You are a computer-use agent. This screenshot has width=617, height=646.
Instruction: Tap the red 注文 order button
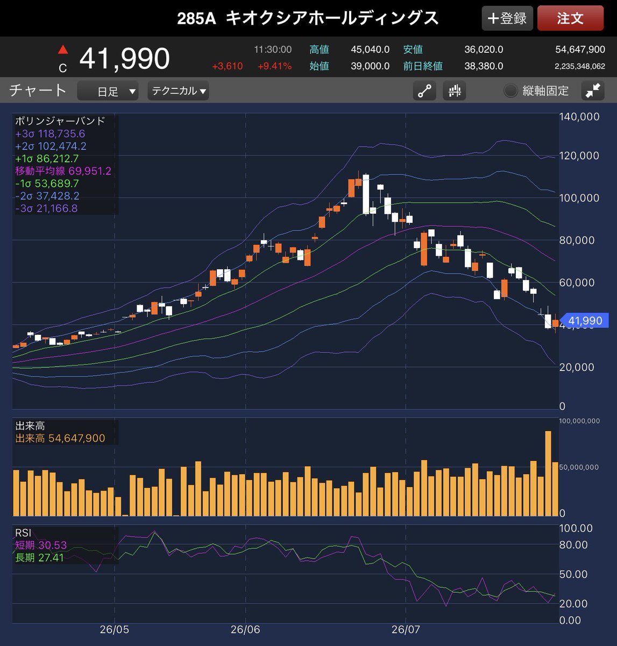(571, 18)
